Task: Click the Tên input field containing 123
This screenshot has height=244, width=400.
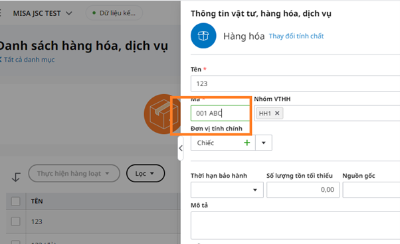Action: 296,84
